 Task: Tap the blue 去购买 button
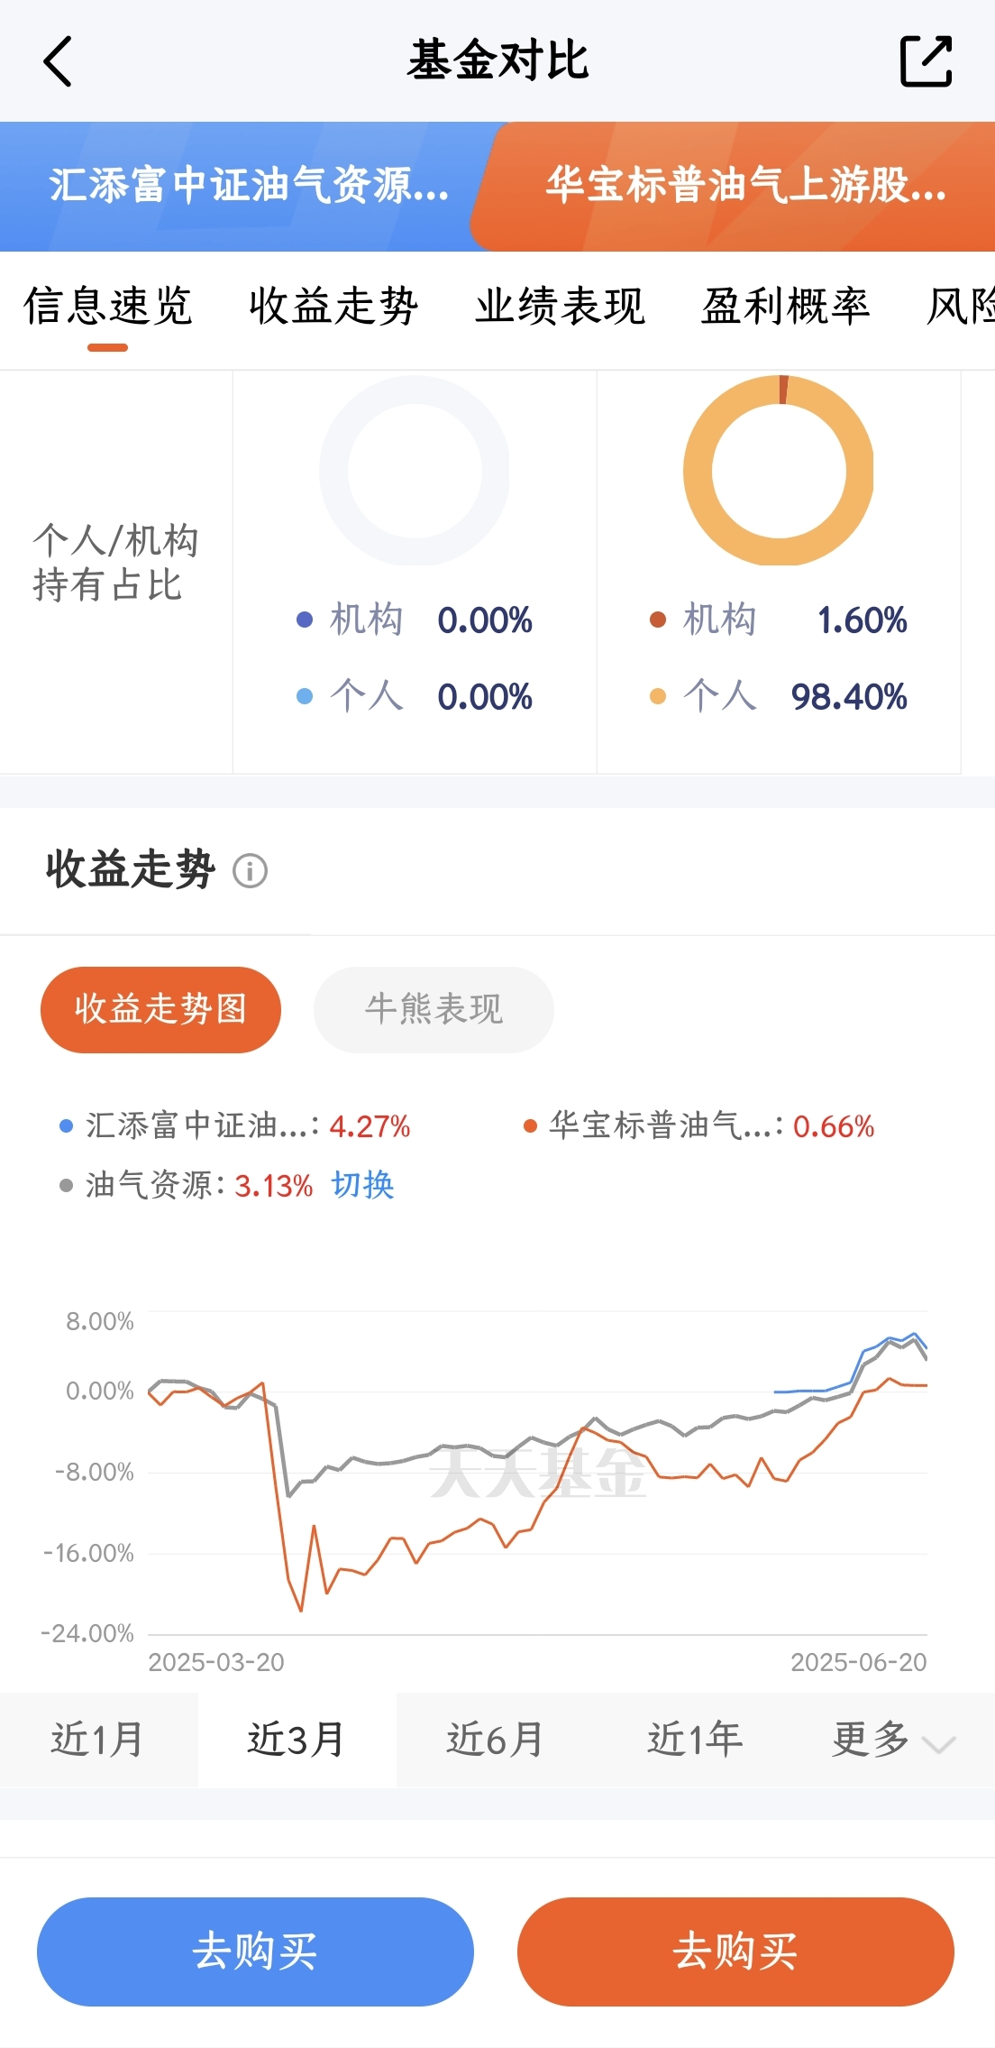[x=255, y=1952]
